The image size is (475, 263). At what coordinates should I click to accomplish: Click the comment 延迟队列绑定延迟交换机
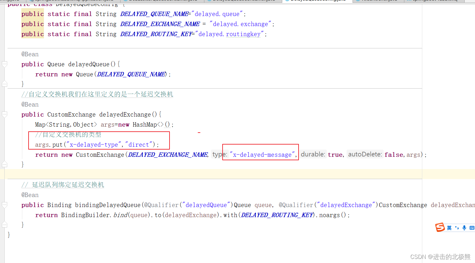coord(63,185)
